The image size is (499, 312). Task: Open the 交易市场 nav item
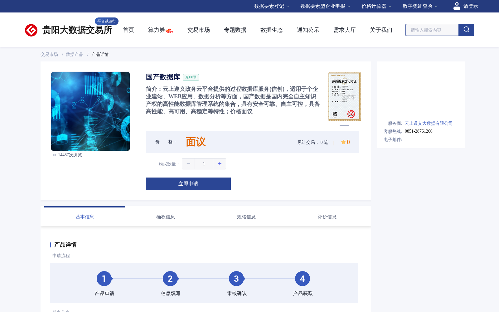click(x=199, y=30)
